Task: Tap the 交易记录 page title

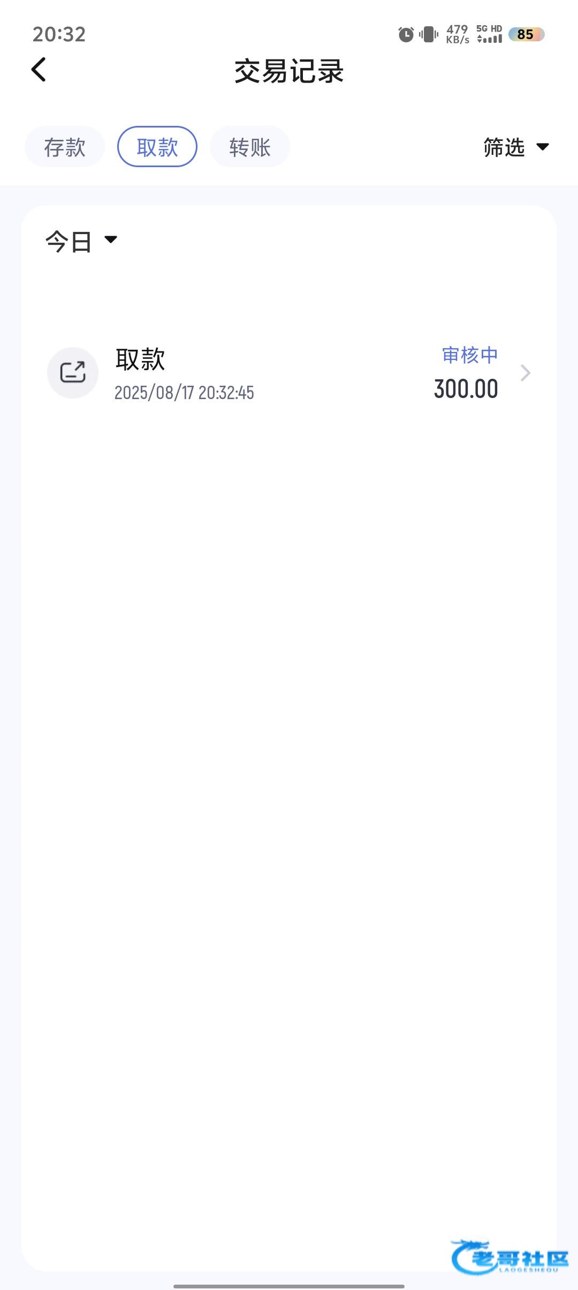Action: click(x=289, y=71)
